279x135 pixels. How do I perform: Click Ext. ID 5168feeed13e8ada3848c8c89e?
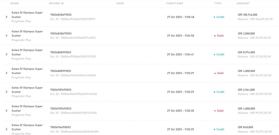[x=74, y=132]
